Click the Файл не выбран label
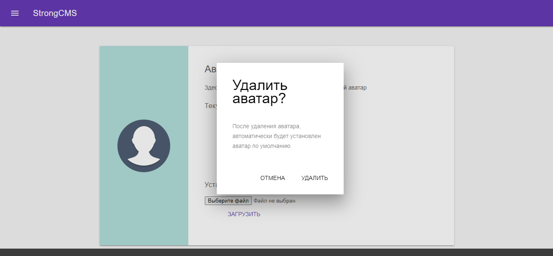The height and width of the screenshot is (256, 553). (274, 201)
